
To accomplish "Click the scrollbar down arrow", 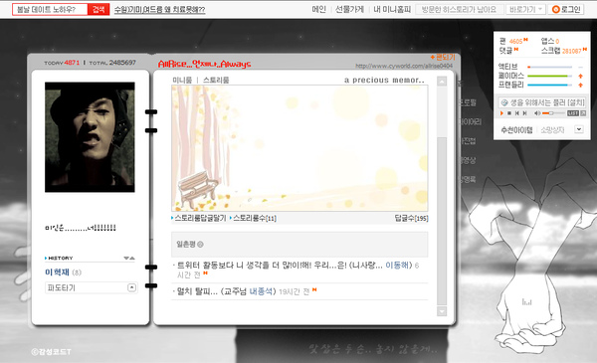I will (442, 311).
